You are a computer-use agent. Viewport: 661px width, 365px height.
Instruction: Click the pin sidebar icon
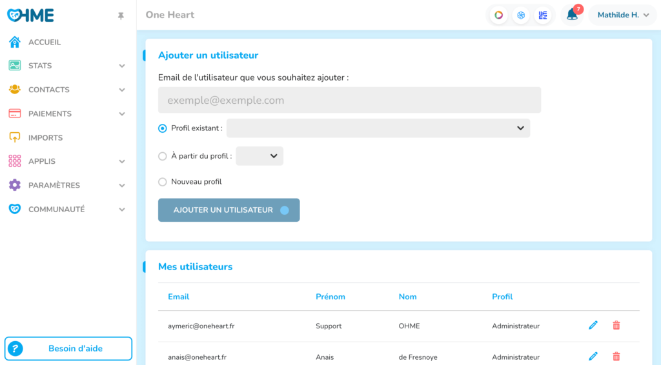tap(121, 16)
